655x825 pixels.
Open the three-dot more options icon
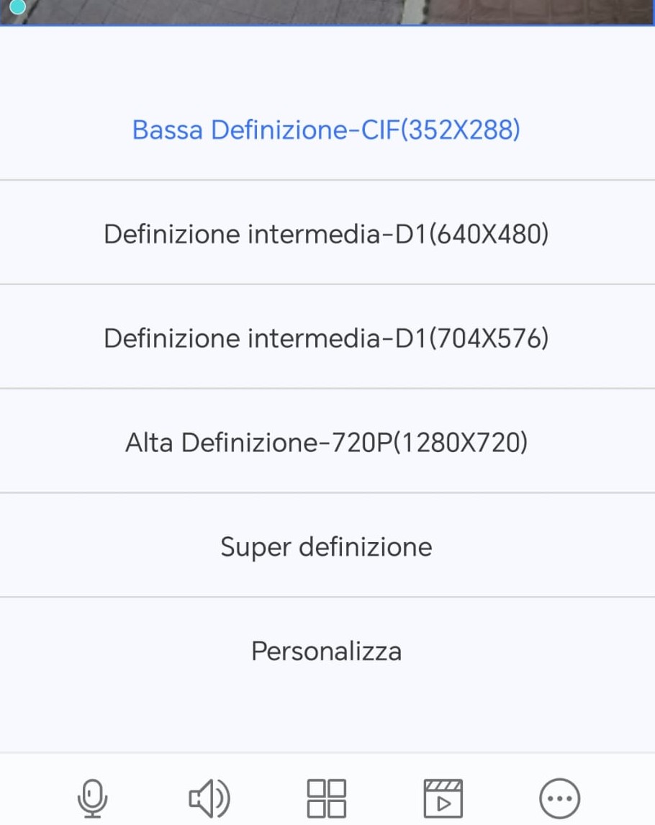pos(560,798)
